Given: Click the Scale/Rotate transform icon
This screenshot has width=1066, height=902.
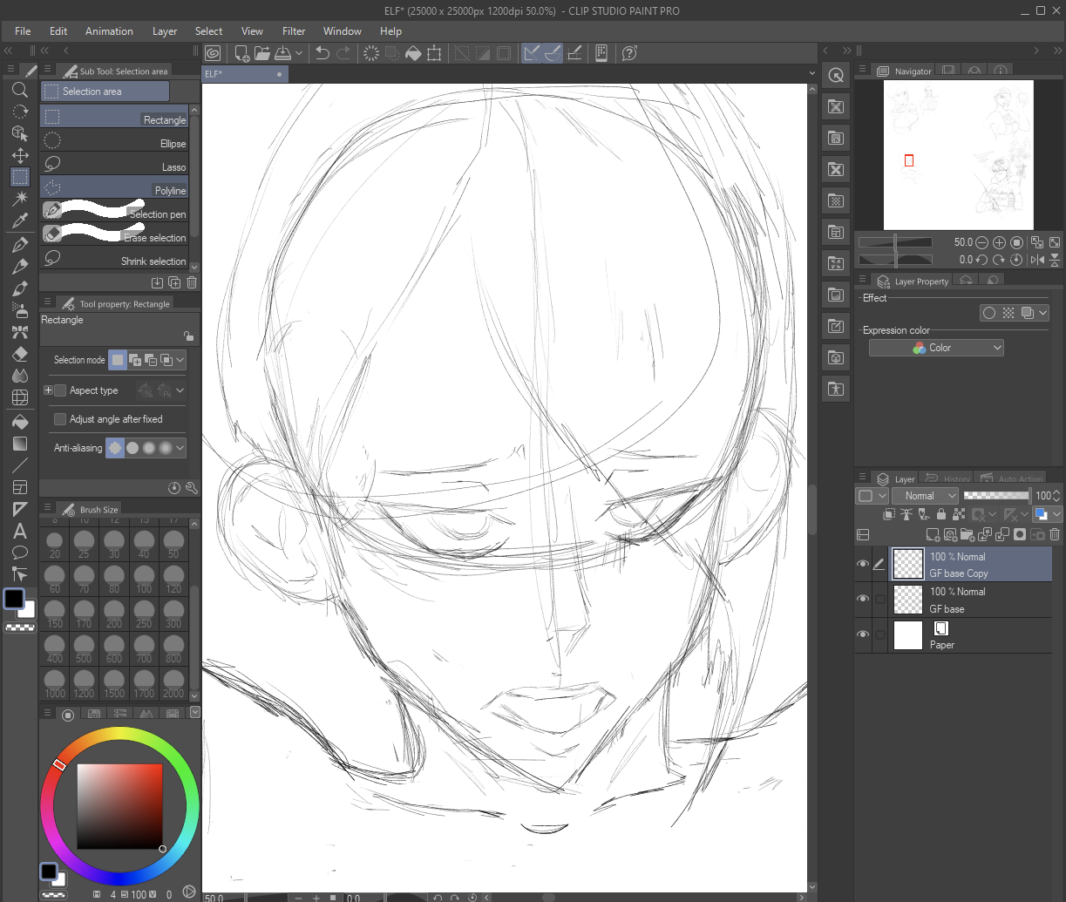Looking at the screenshot, I should tap(434, 53).
